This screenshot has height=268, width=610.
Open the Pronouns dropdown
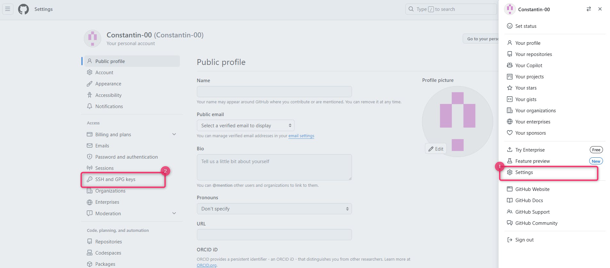(274, 209)
